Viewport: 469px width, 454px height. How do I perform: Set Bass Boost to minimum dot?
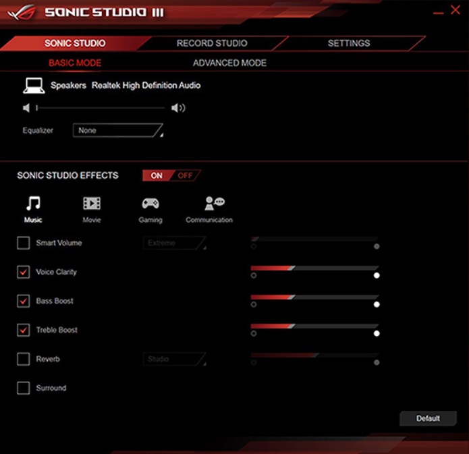point(254,304)
